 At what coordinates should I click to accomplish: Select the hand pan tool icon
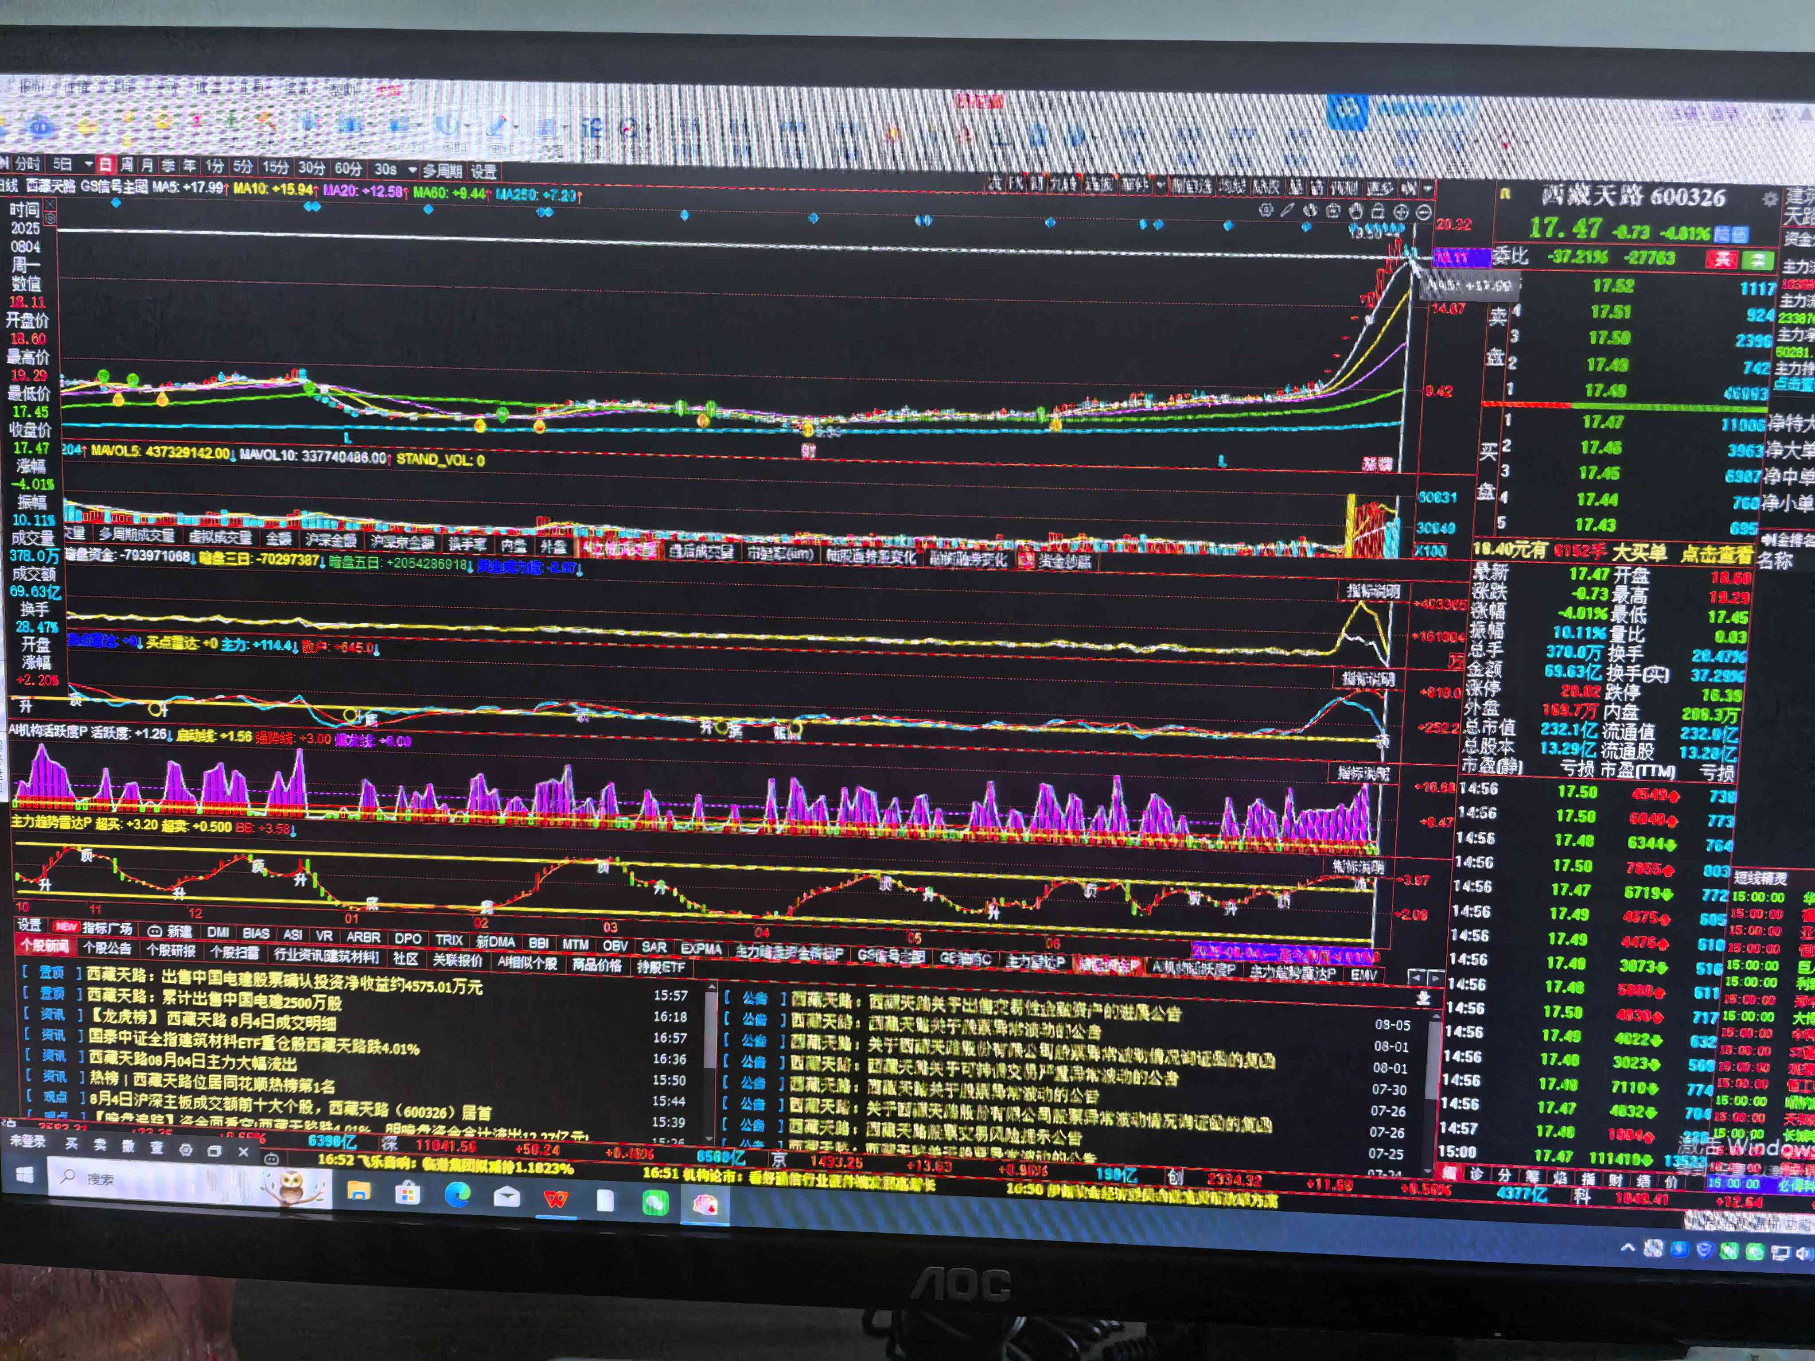[1356, 211]
